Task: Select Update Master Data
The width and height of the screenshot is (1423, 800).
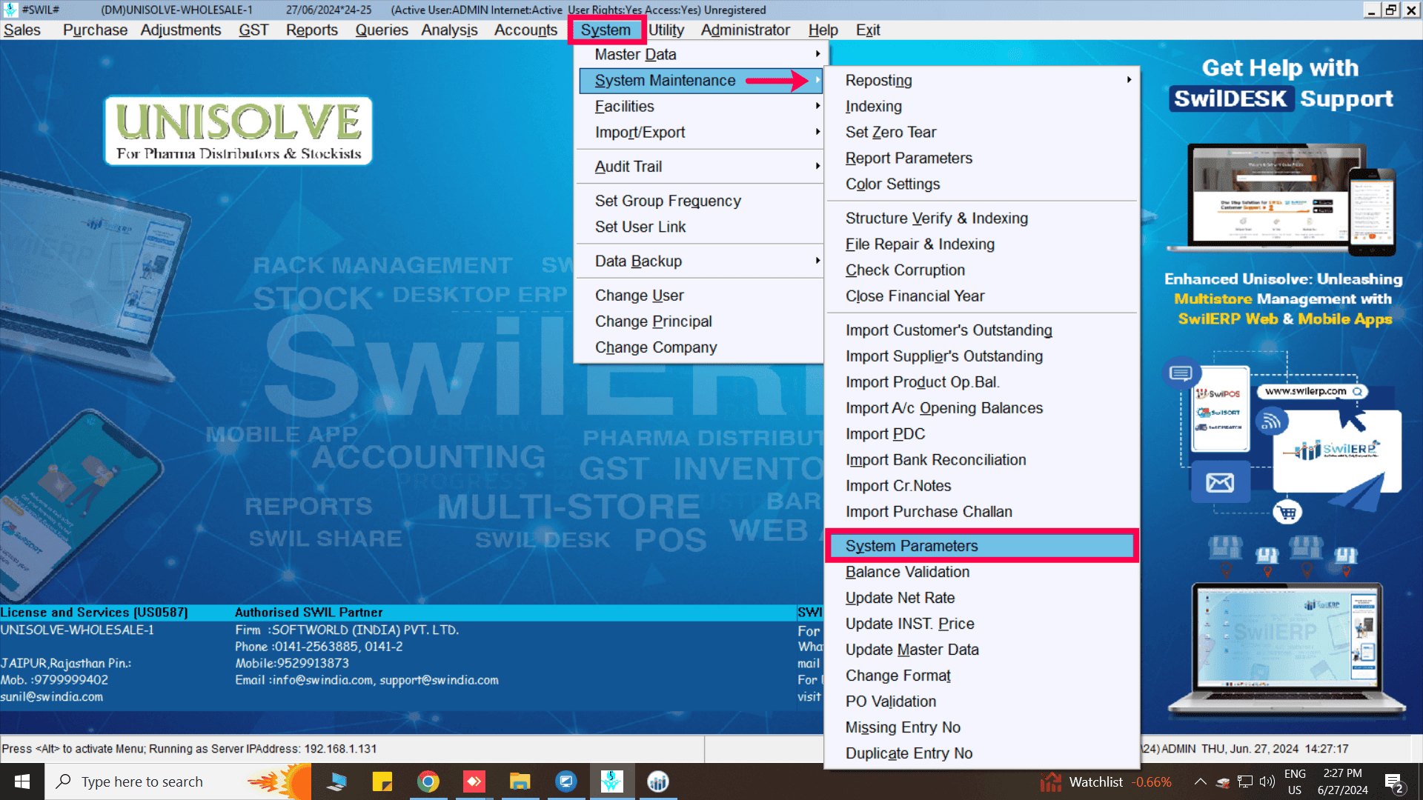Action: pyautogui.click(x=982, y=650)
